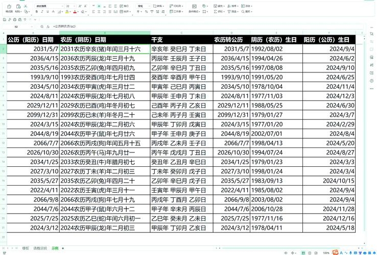Toggle bold formatting in the toolbar

coord(37,11)
